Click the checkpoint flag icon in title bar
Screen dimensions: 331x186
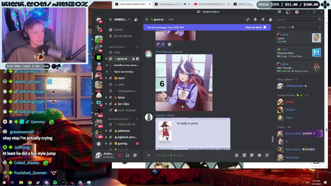(280, 12)
